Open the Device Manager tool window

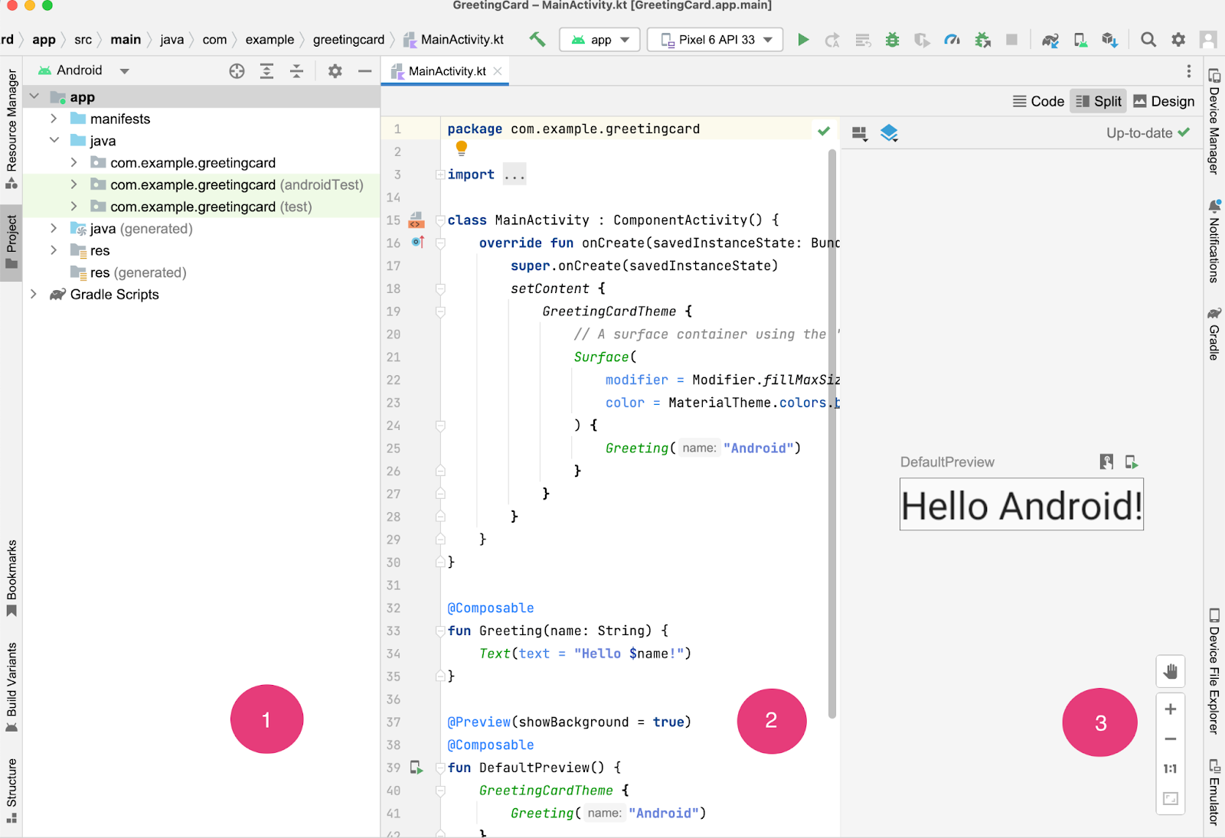point(1214,121)
